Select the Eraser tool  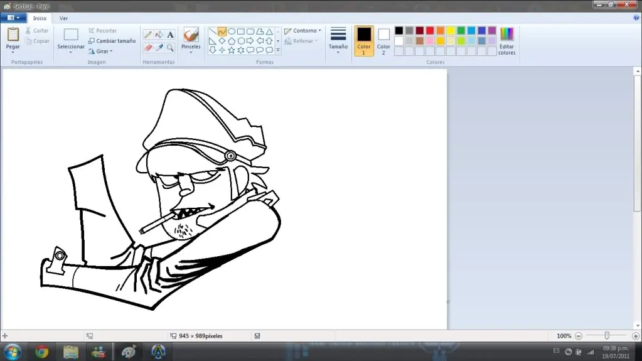click(148, 48)
